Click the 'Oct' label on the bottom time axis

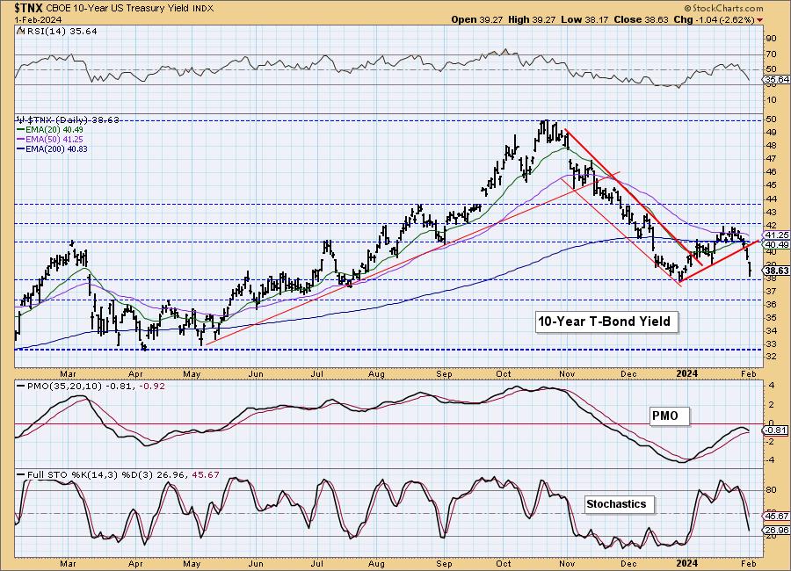(504, 563)
